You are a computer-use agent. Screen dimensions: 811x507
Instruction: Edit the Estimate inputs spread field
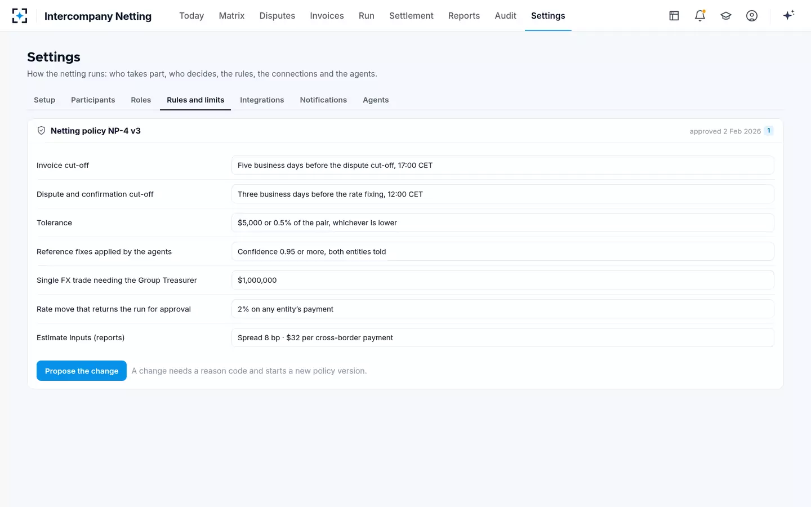point(502,337)
